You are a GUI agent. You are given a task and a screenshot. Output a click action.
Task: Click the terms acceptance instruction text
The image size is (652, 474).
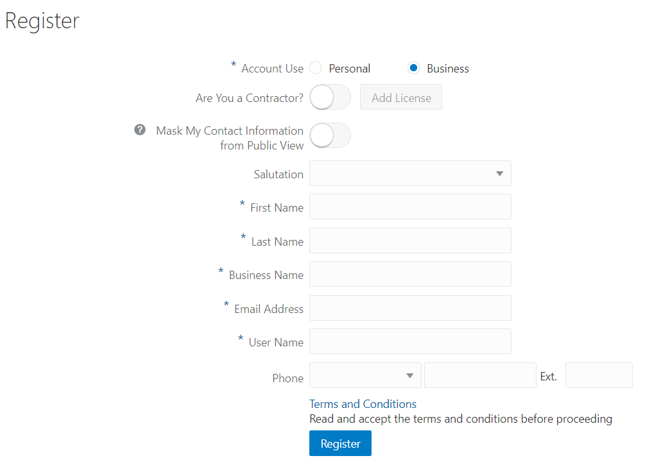(x=460, y=418)
